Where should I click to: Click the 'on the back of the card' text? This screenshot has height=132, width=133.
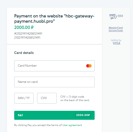click(x=75, y=100)
